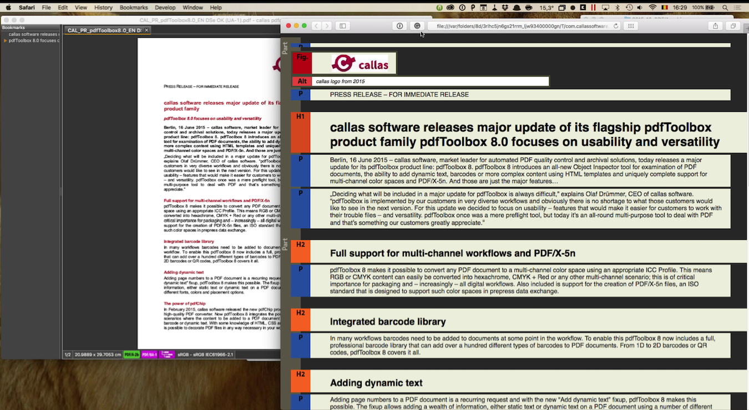Toggle Safari's sidebar button
749x410 pixels.
[x=343, y=26]
